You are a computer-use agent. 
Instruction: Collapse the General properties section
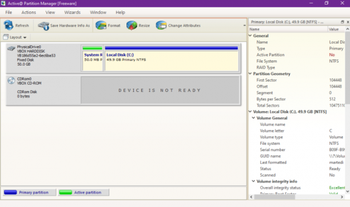click(x=250, y=35)
